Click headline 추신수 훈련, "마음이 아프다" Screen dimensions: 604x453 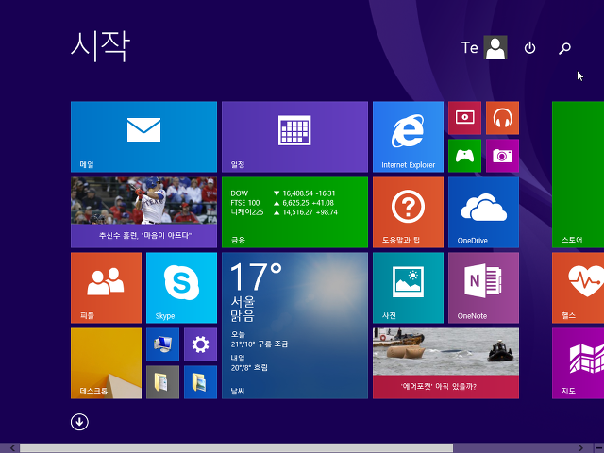(144, 235)
